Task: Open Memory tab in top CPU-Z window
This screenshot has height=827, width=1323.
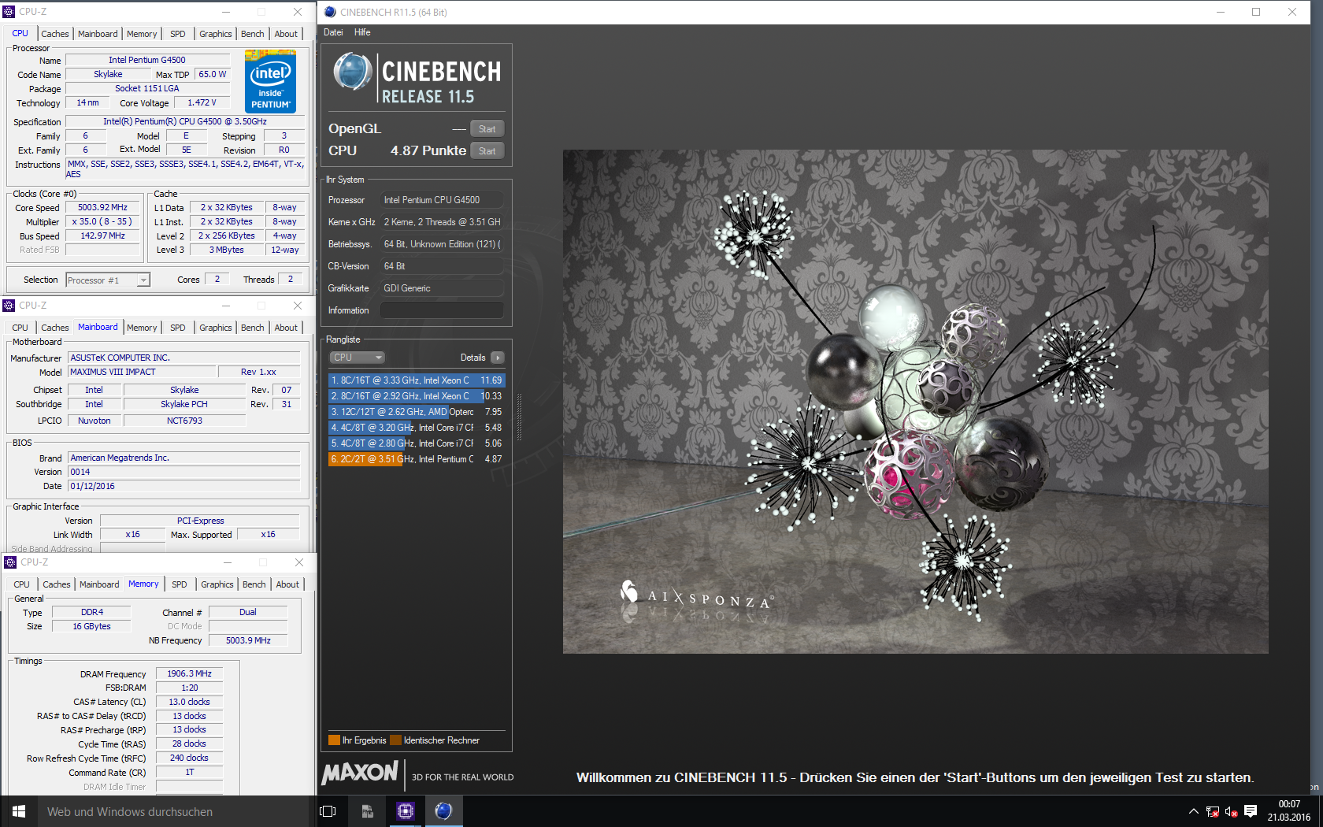Action: [142, 34]
